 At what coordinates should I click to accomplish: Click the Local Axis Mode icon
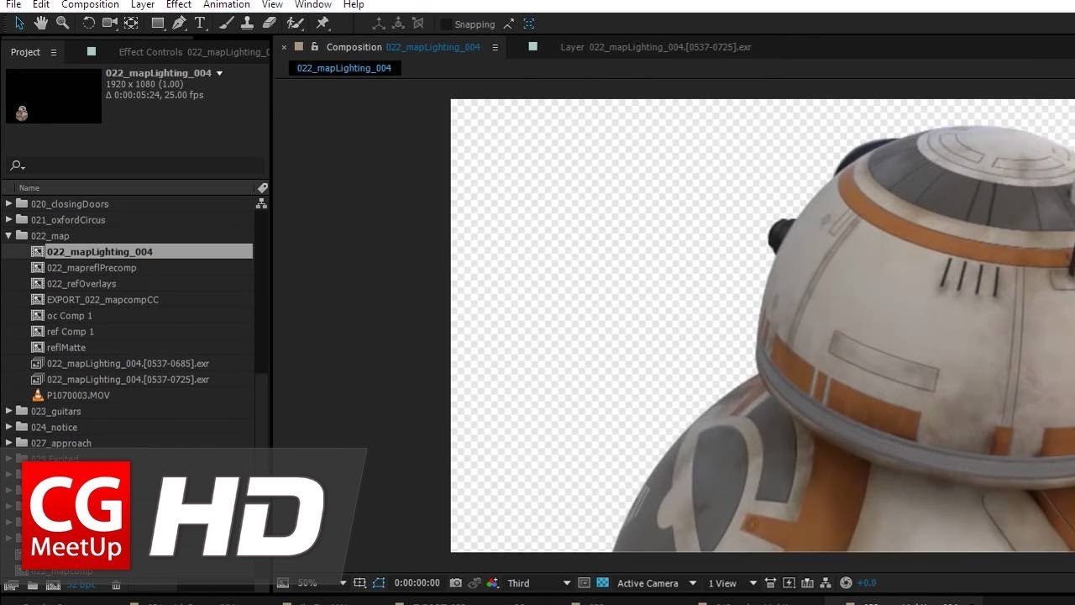pyautogui.click(x=379, y=24)
